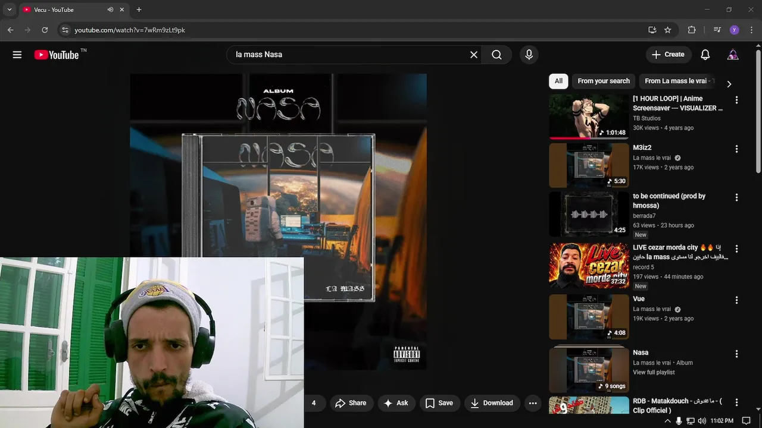Bookmark this page with the star
The width and height of the screenshot is (762, 428).
click(668, 30)
